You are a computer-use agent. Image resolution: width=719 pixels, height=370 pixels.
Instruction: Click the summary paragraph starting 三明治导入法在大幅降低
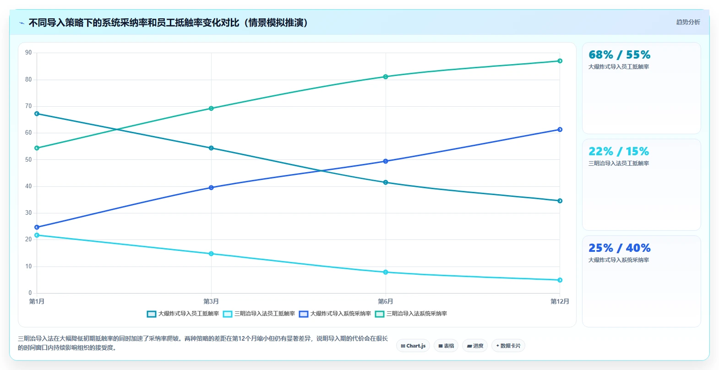click(203, 343)
